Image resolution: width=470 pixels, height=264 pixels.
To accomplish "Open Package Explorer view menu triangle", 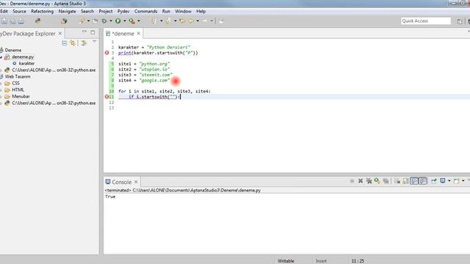I will coord(95,42).
